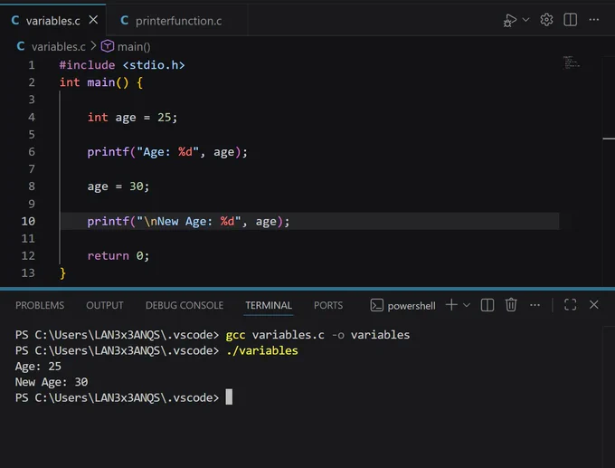Switch to the DEBUG CONSOLE tab
This screenshot has height=468, width=615.
184,305
